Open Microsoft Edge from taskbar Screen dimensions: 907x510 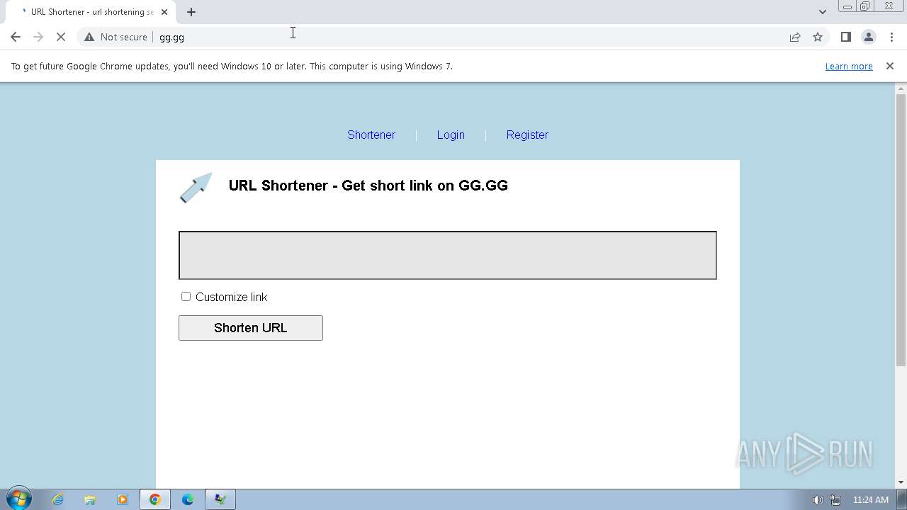coord(188,499)
